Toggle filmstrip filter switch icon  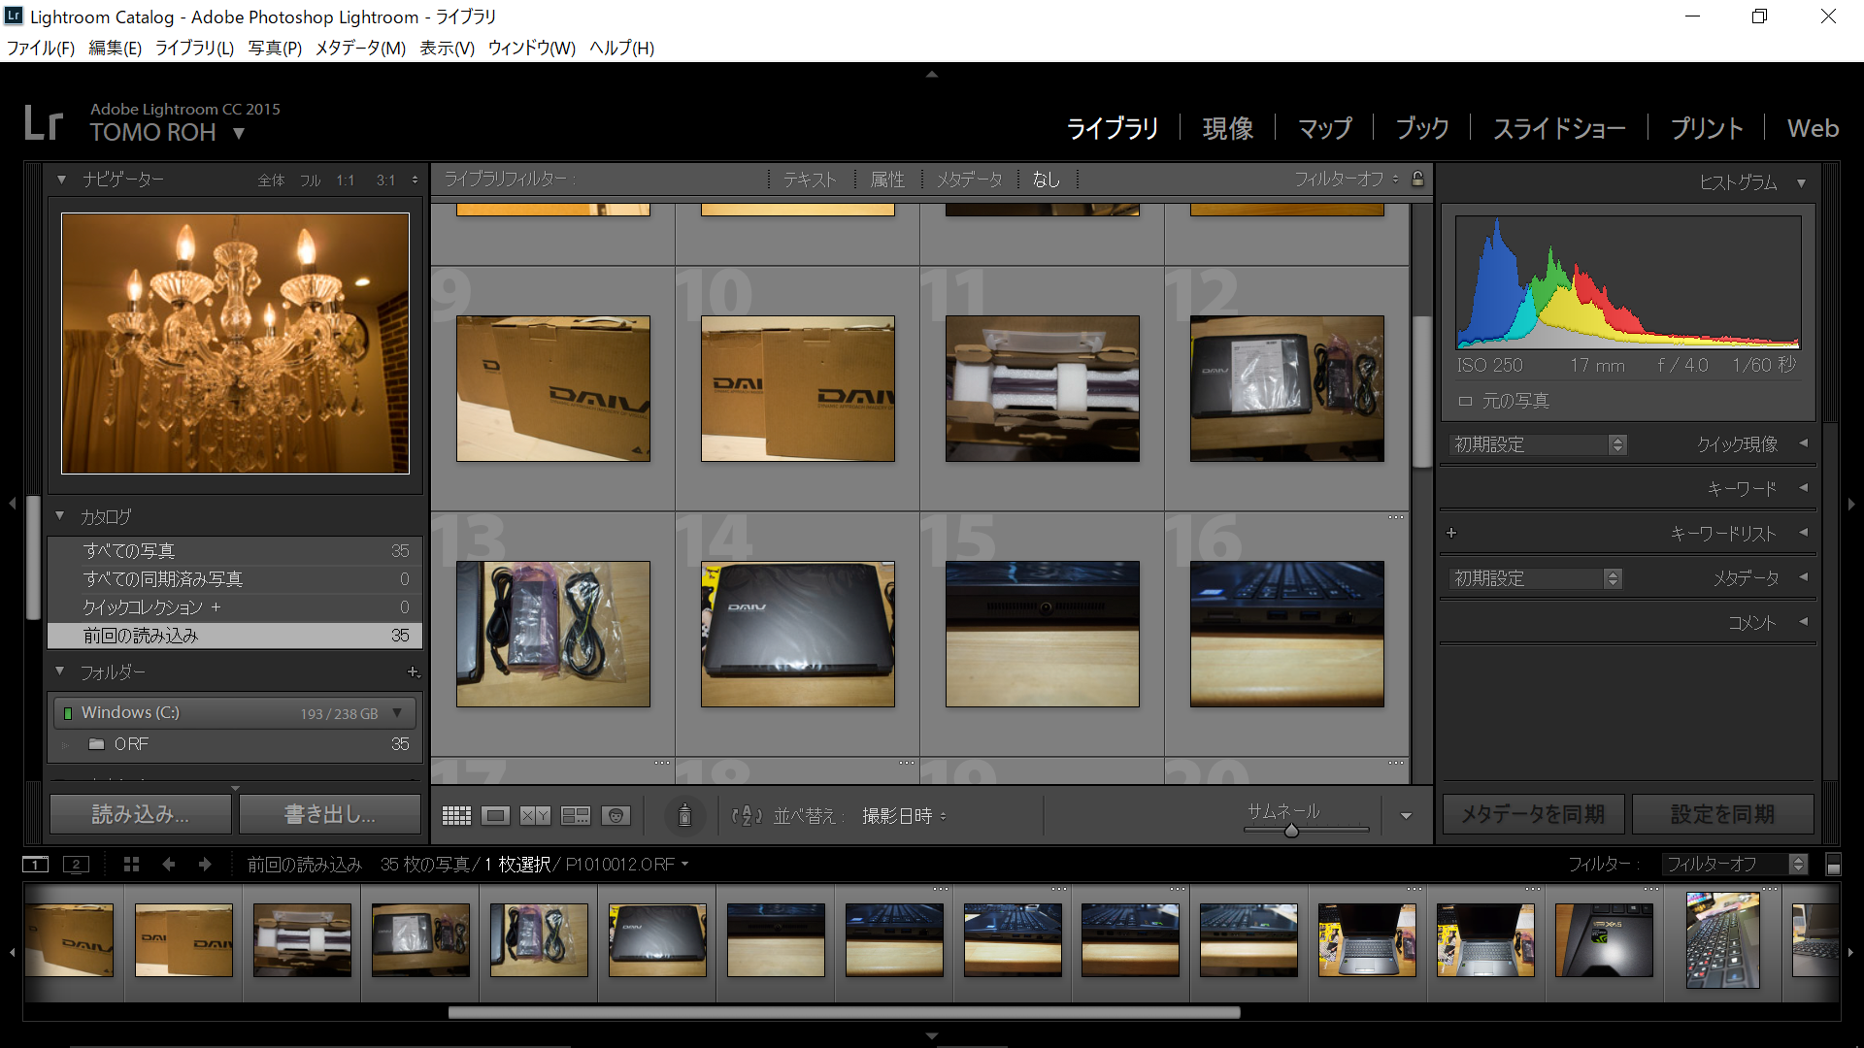point(1833,865)
